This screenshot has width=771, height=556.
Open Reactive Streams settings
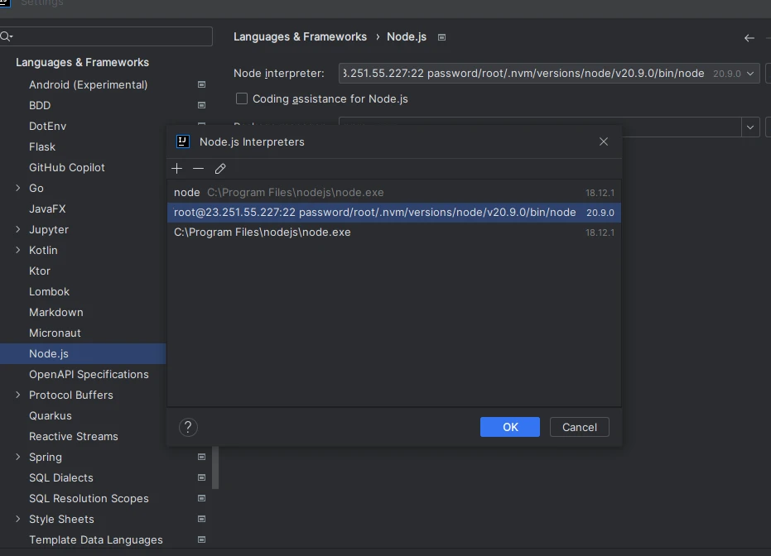click(x=73, y=436)
